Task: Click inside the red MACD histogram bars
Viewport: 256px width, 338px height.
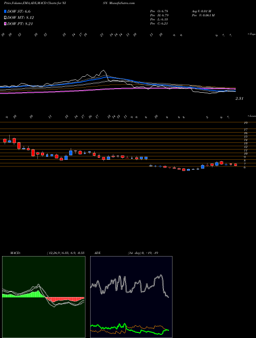Action: tap(65, 299)
